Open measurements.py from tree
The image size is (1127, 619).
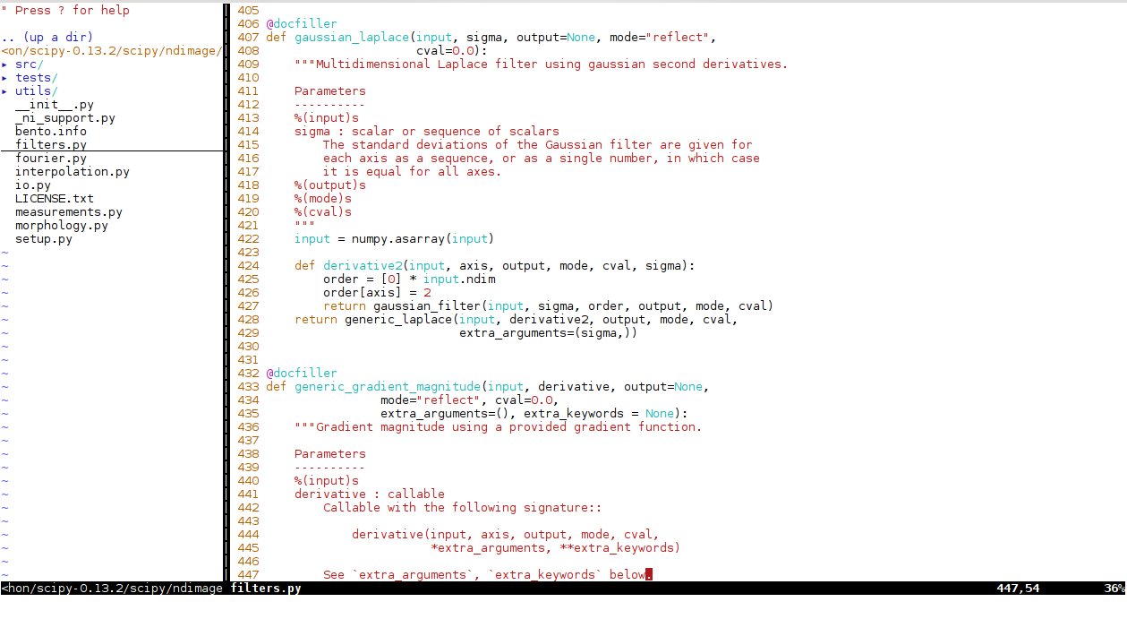point(68,212)
